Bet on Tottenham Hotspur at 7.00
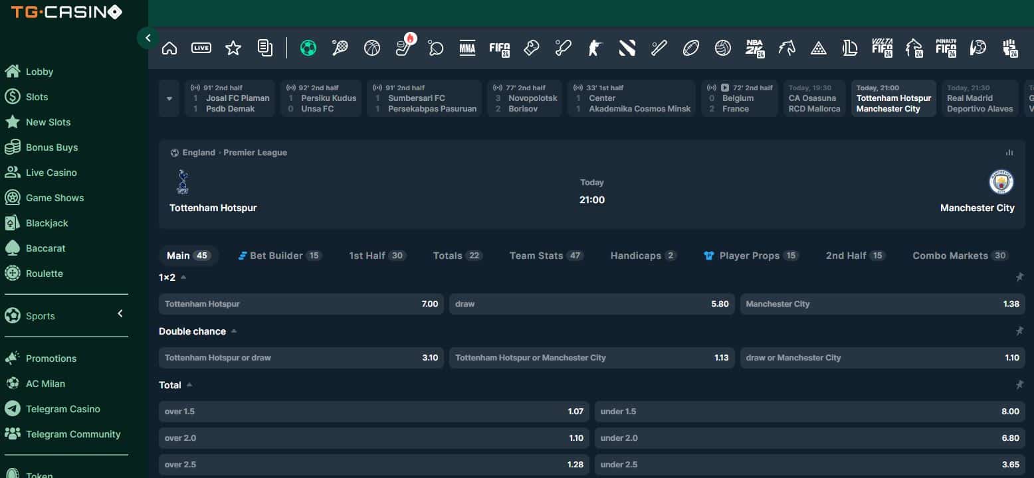 (301, 304)
